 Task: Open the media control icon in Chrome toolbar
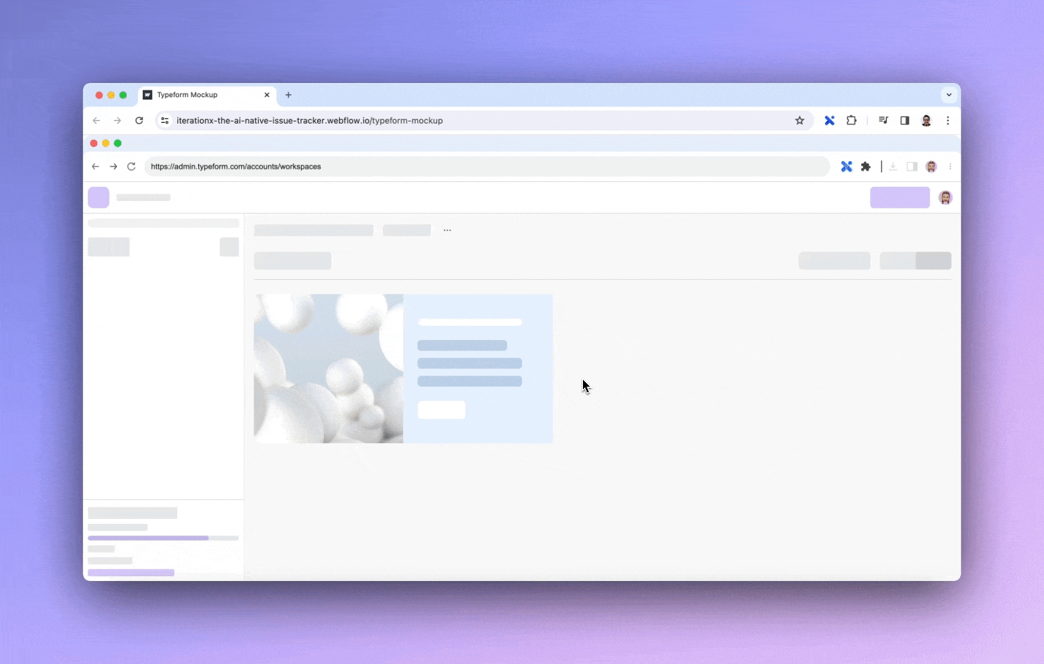tap(883, 121)
